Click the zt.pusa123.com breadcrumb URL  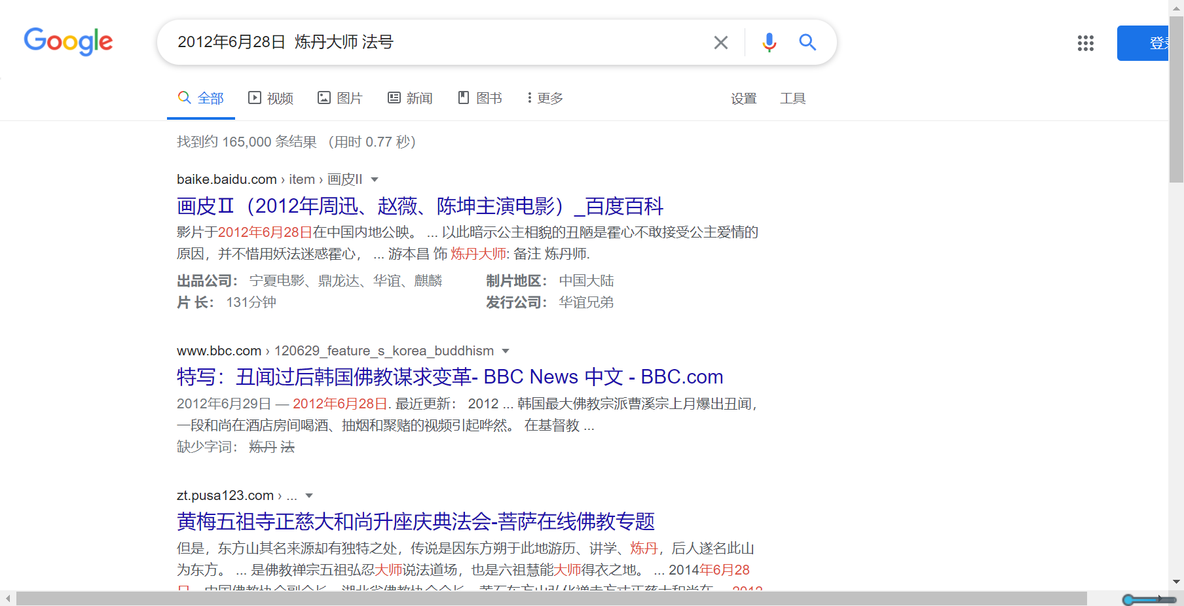(x=237, y=495)
